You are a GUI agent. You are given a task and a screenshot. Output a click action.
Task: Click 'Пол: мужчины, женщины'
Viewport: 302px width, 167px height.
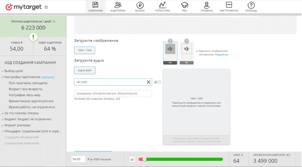[x=28, y=83]
